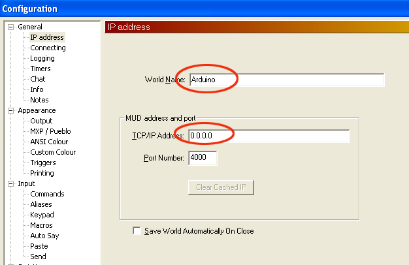Collapse the General tree section
This screenshot has width=409, height=265.
10,27
